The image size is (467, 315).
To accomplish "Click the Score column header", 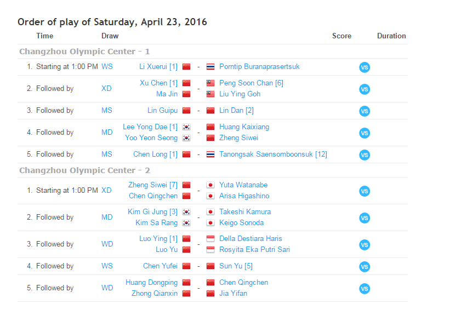I will pos(341,36).
